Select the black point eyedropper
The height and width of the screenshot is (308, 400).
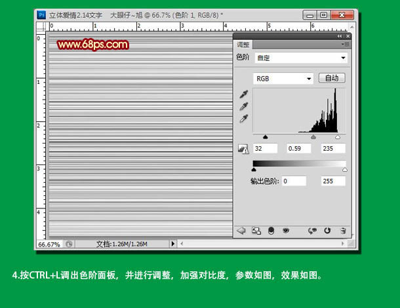[x=244, y=94]
